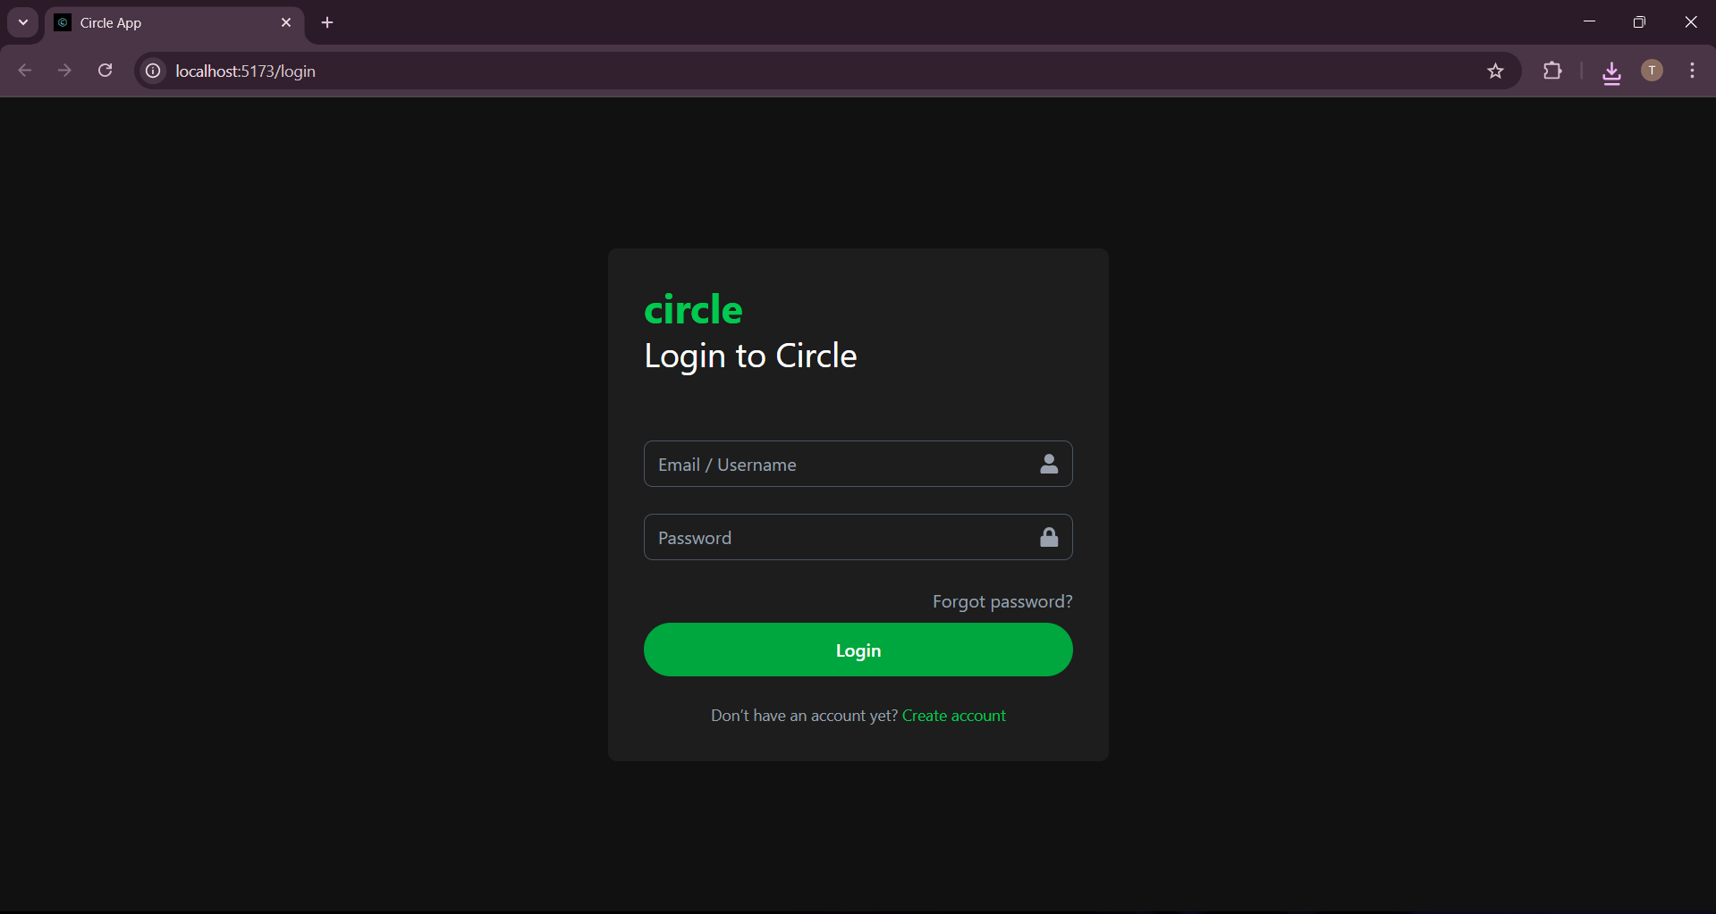Open the tab search dropdown chevron
The width and height of the screenshot is (1716, 914).
(22, 22)
